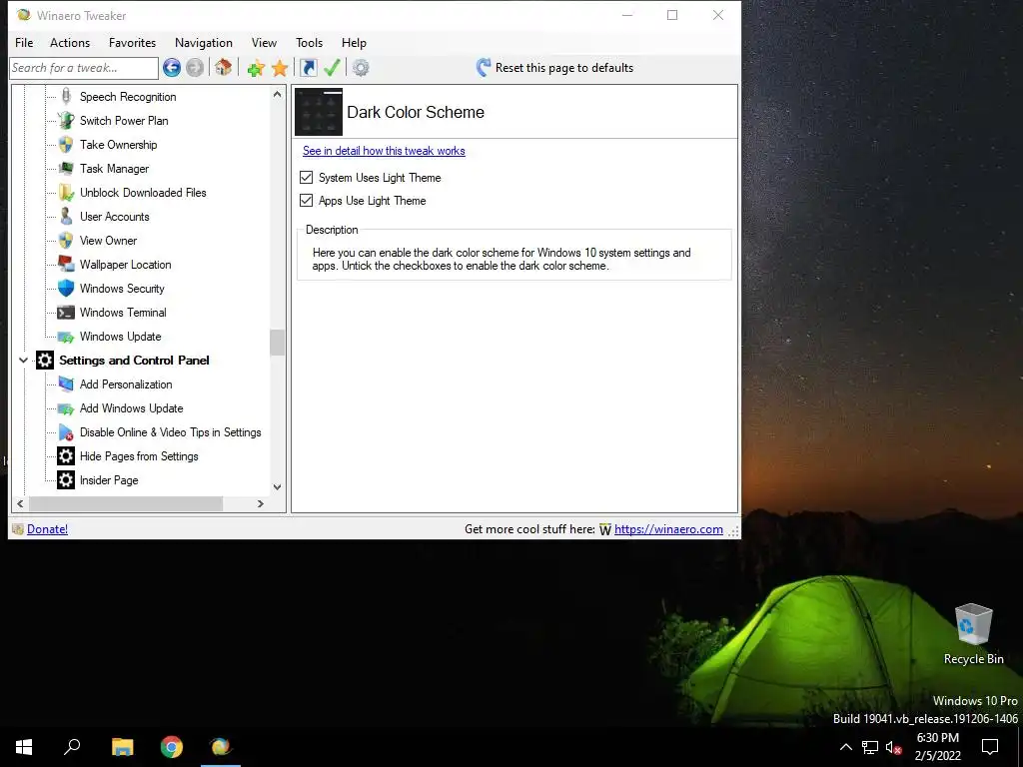The height and width of the screenshot is (767, 1023).
Task: Open File Explorer from the taskbar
Action: point(122,747)
